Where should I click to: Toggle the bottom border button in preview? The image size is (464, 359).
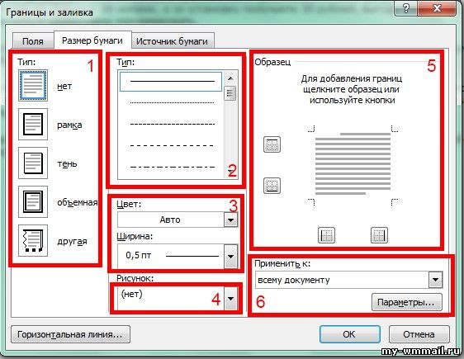click(x=272, y=186)
